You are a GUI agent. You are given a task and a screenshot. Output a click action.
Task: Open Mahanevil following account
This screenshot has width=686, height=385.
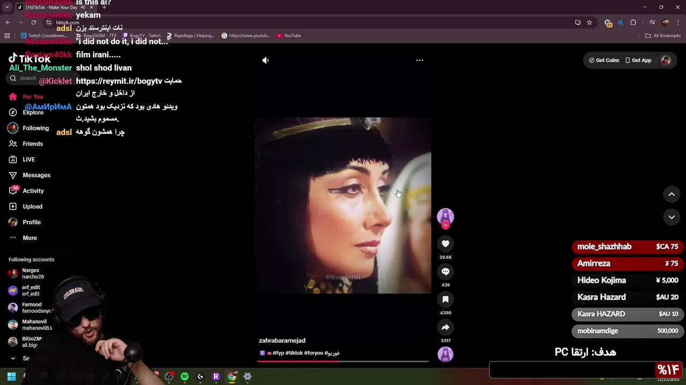(x=30, y=325)
